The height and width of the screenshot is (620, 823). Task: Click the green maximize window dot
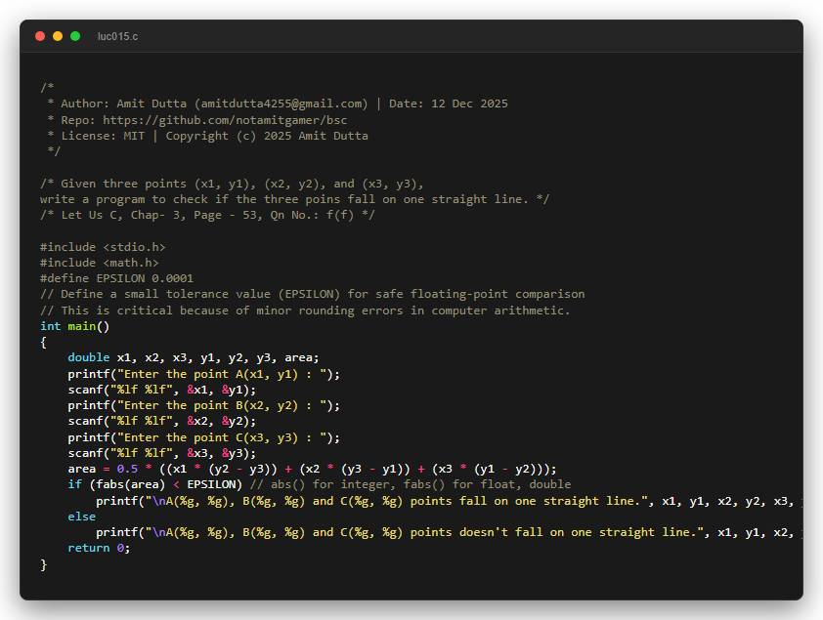tap(75, 36)
